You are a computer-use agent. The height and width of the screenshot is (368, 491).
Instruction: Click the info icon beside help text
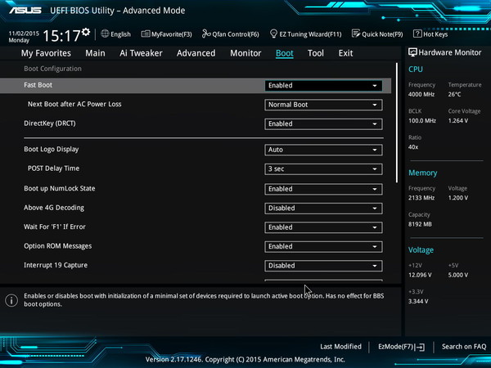[11, 300]
